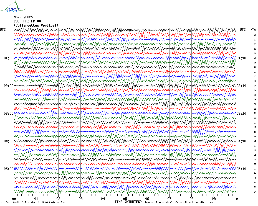Click the UTC label at top right
Screen dimensions: 258x206
pos(242,30)
